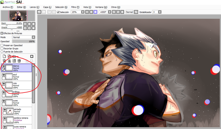Screen dimensions: 221x129
Task: Open the Selección menu
Action: coord(61,7)
